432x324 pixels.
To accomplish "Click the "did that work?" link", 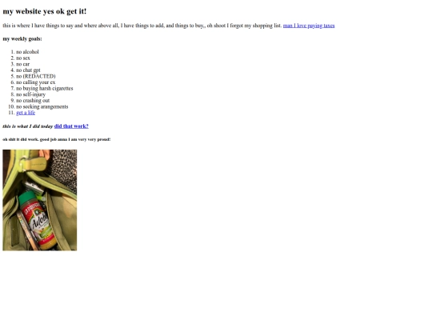I will tap(71, 126).
